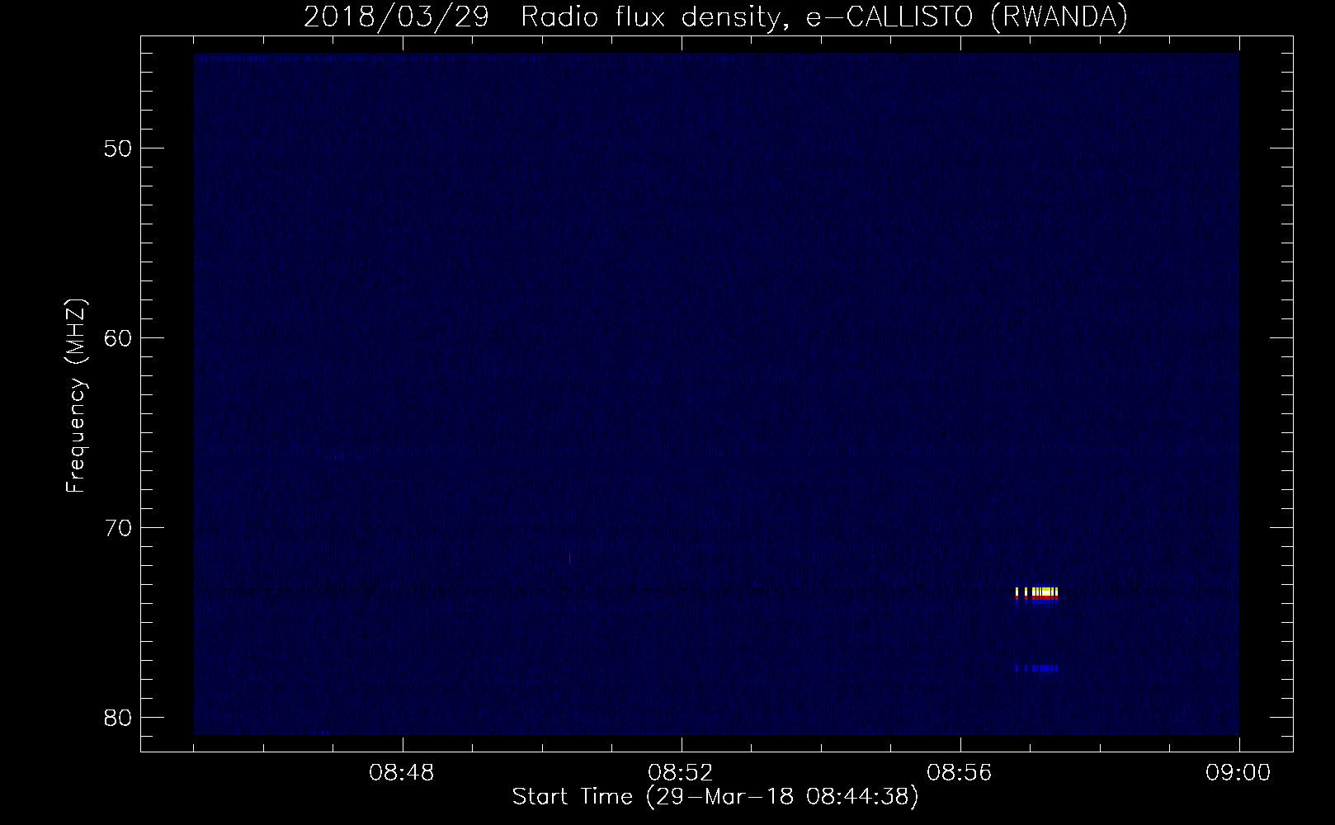Viewport: 1335px width, 825px height.
Task: Click the plot title "Radio flux density, e-CALLISTO (RWANDA)"
Action: pos(824,16)
